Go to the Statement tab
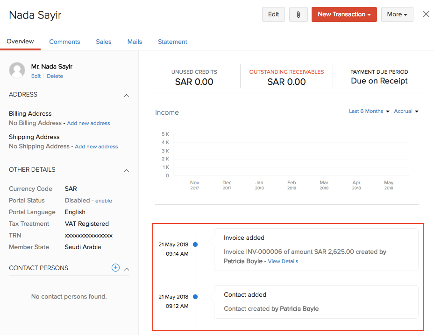 [172, 42]
